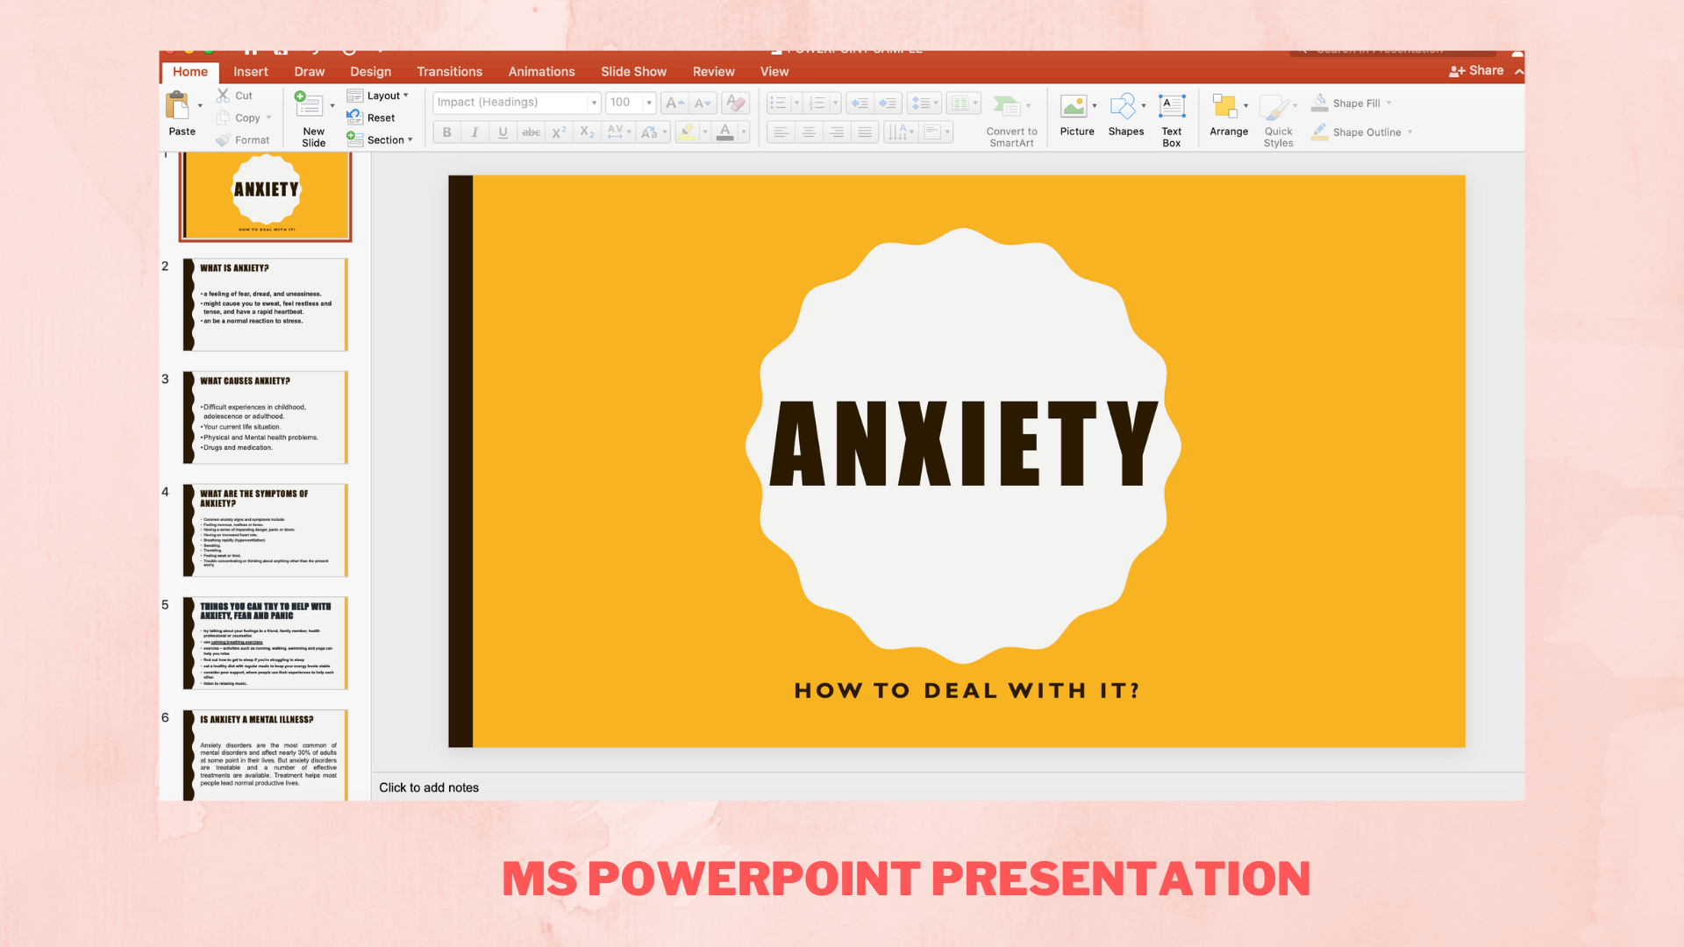Screen dimensions: 1684x947
Task: Switch to the Transitions tab
Action: (449, 72)
